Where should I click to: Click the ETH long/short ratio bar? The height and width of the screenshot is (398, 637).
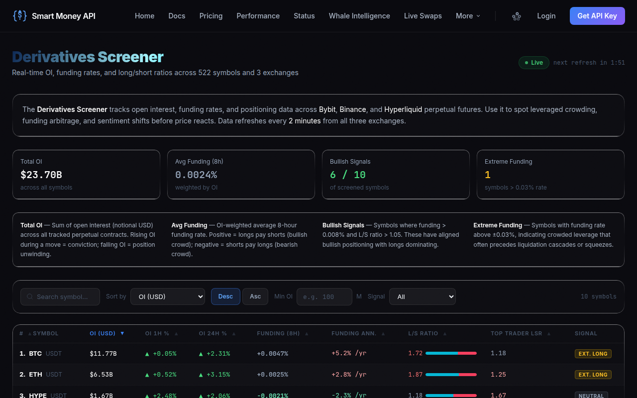(x=451, y=374)
